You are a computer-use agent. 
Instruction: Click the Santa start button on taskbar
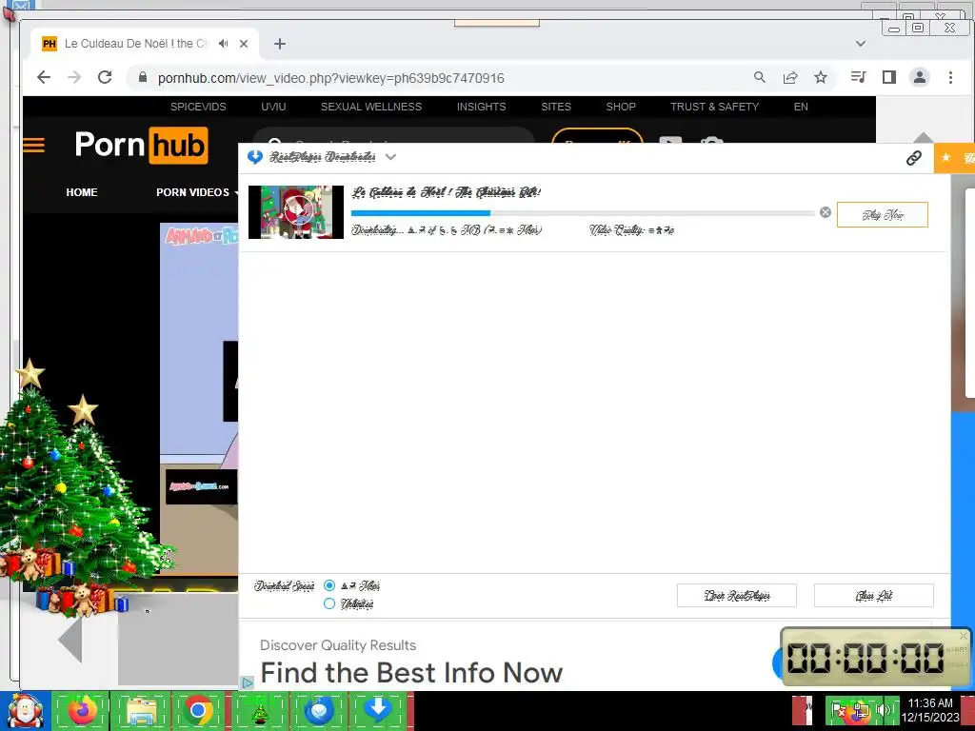coord(25,711)
